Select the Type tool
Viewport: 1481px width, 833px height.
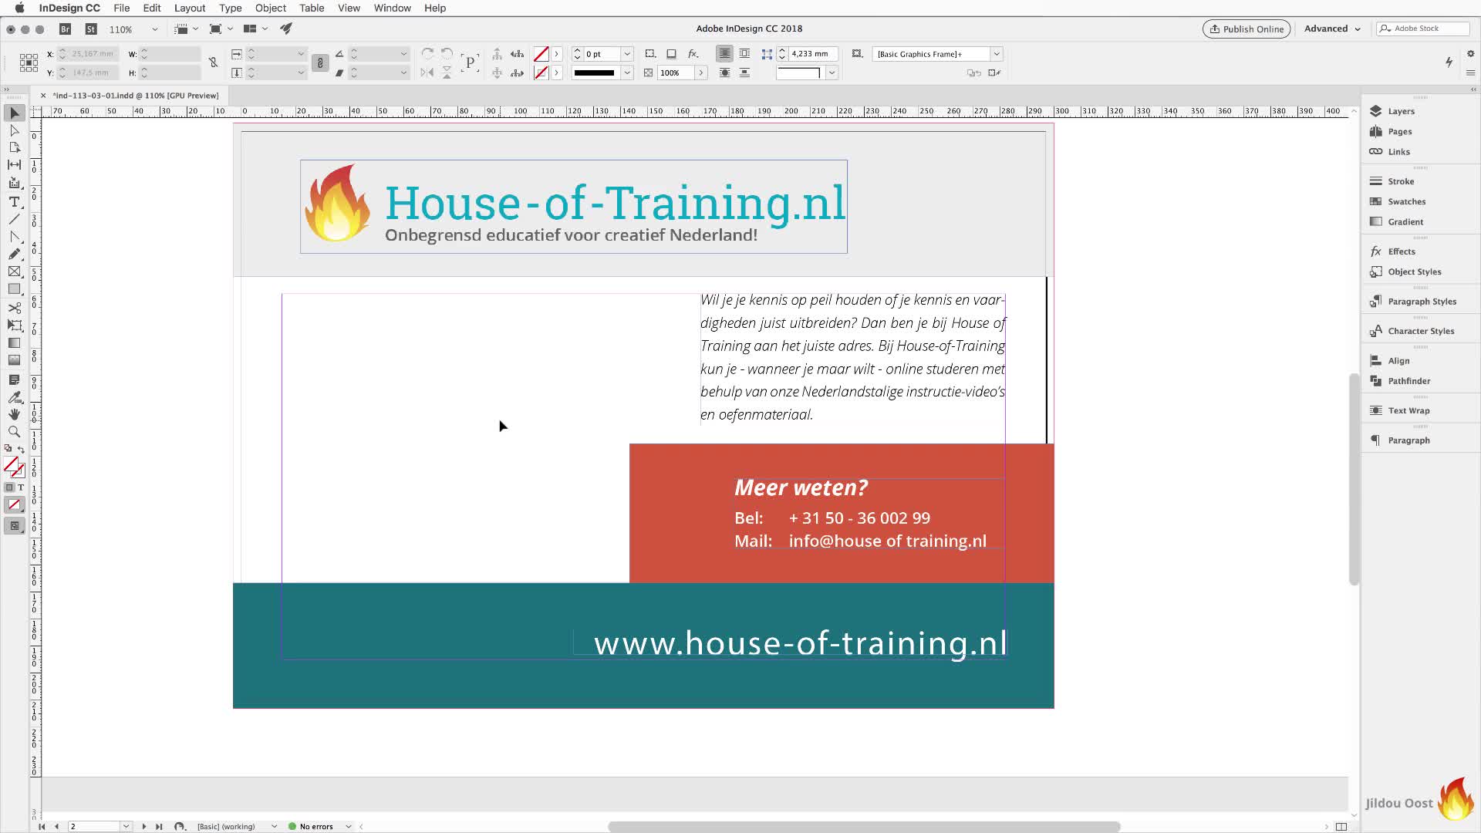(14, 201)
